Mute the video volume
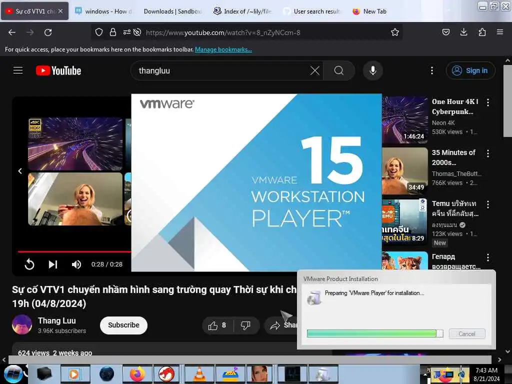This screenshot has height=384, width=512. 76,264
